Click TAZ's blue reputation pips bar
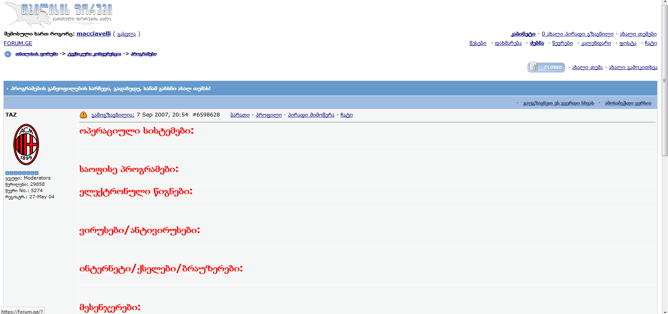Screen dimensions: 668x314 click(x=22, y=173)
